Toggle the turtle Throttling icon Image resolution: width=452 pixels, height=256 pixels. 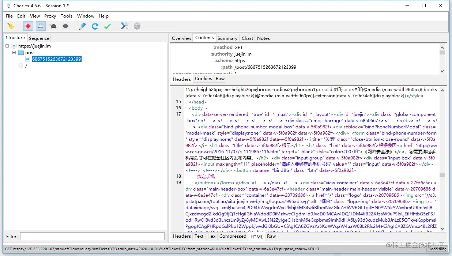53,26
